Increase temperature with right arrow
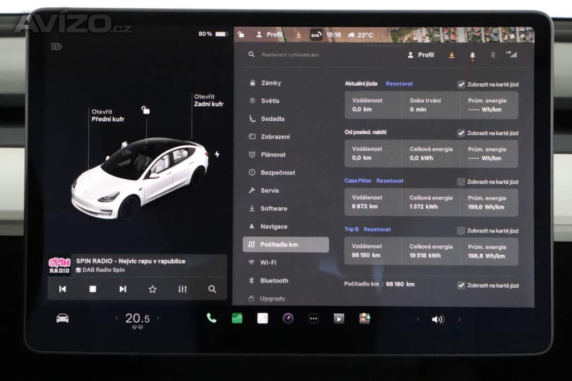Image resolution: width=572 pixels, height=381 pixels. coord(158,318)
